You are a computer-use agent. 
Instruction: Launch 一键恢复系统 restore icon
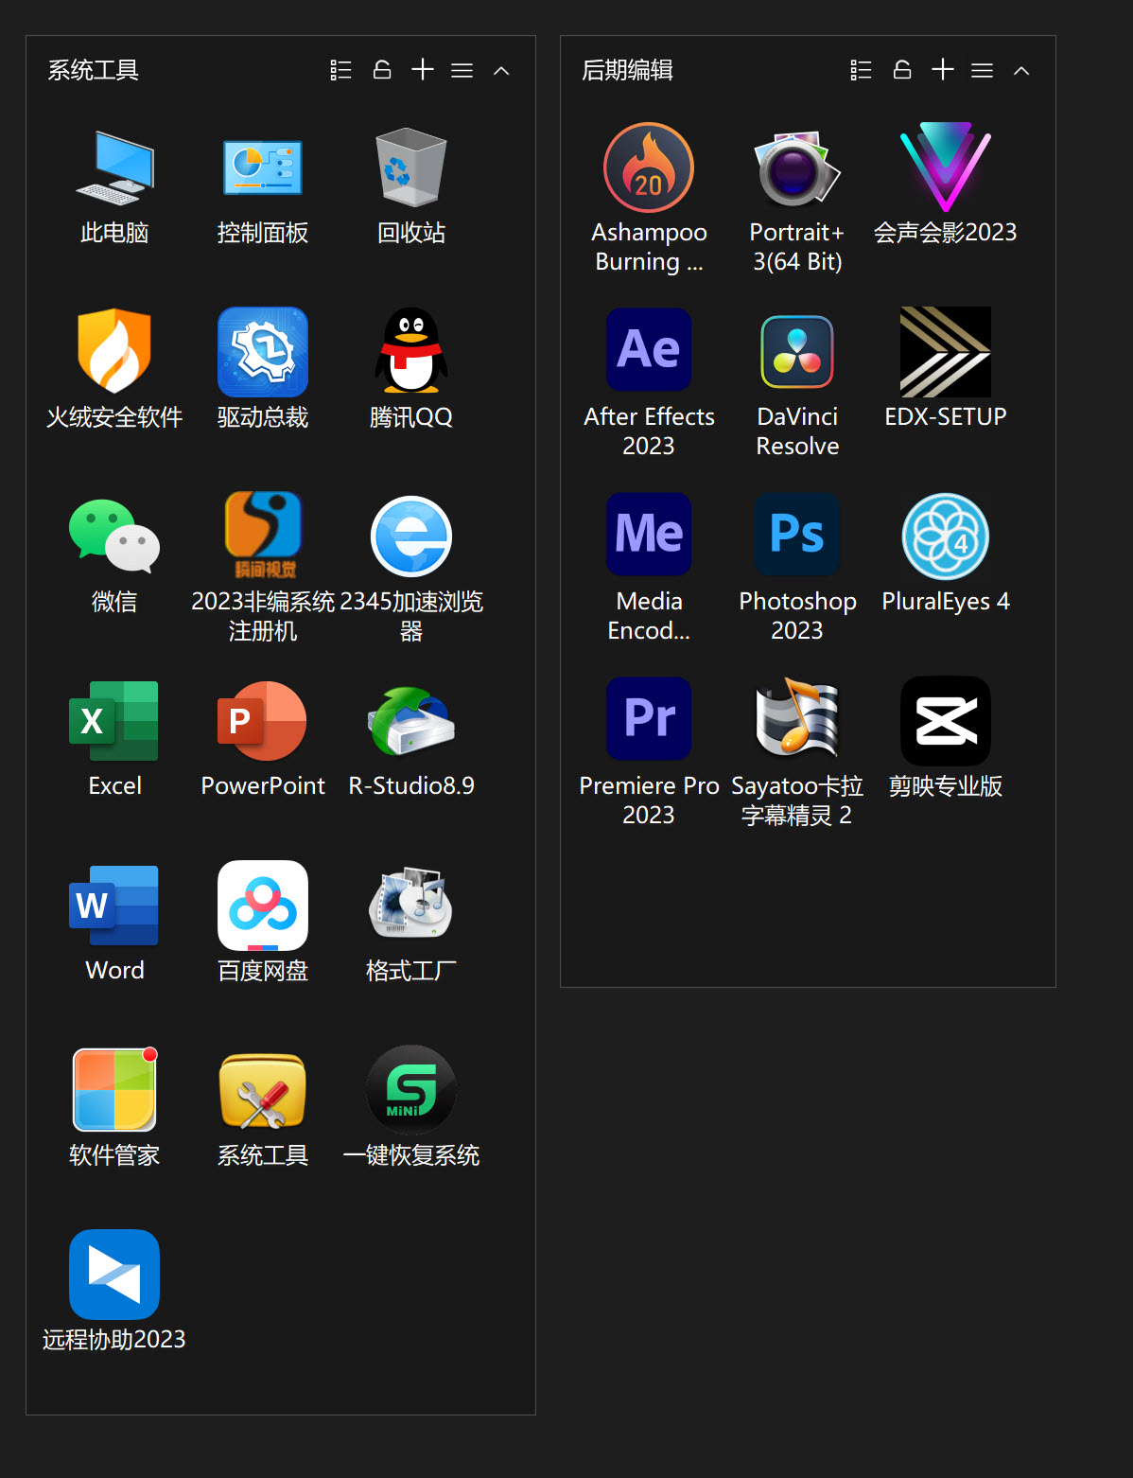coord(411,1090)
